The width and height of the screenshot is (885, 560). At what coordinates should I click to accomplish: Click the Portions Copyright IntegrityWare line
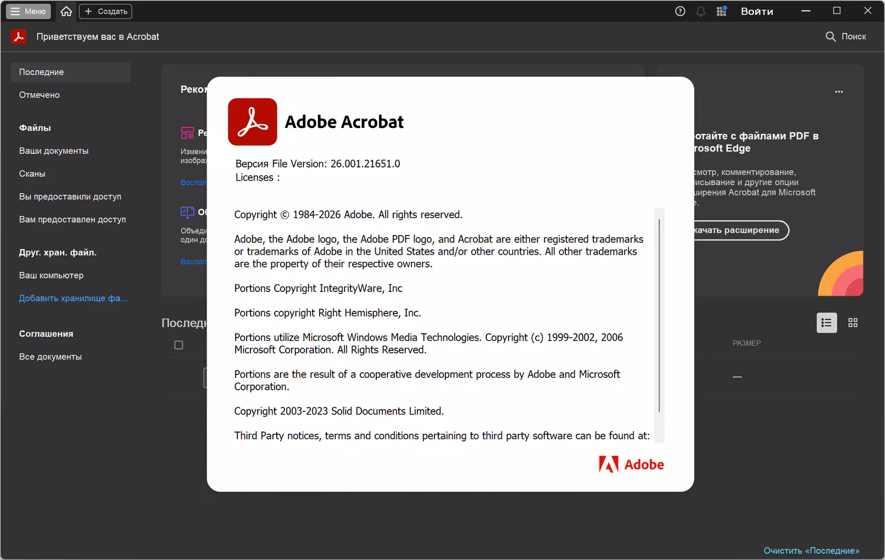(x=318, y=288)
